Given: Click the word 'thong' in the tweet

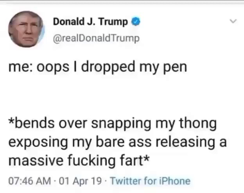Looking at the screenshot, I should pos(198,124).
